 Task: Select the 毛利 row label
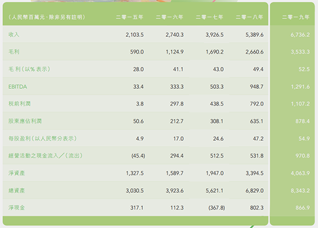[x=14, y=52]
